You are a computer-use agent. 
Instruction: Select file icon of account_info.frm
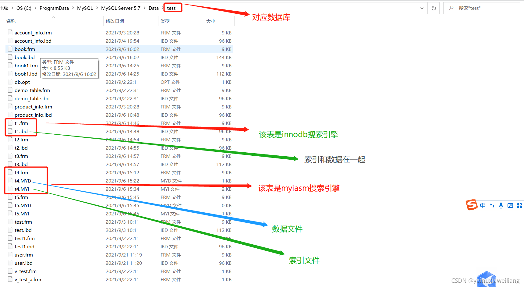pos(10,32)
